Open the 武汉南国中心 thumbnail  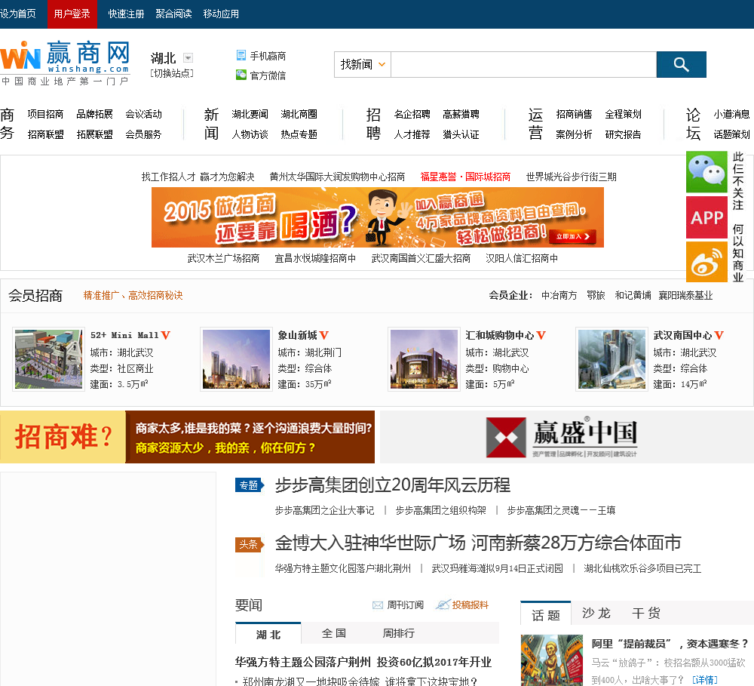[611, 359]
